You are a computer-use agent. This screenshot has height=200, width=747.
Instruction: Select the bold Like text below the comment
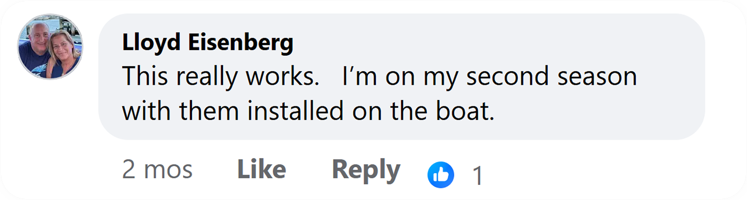tap(261, 170)
